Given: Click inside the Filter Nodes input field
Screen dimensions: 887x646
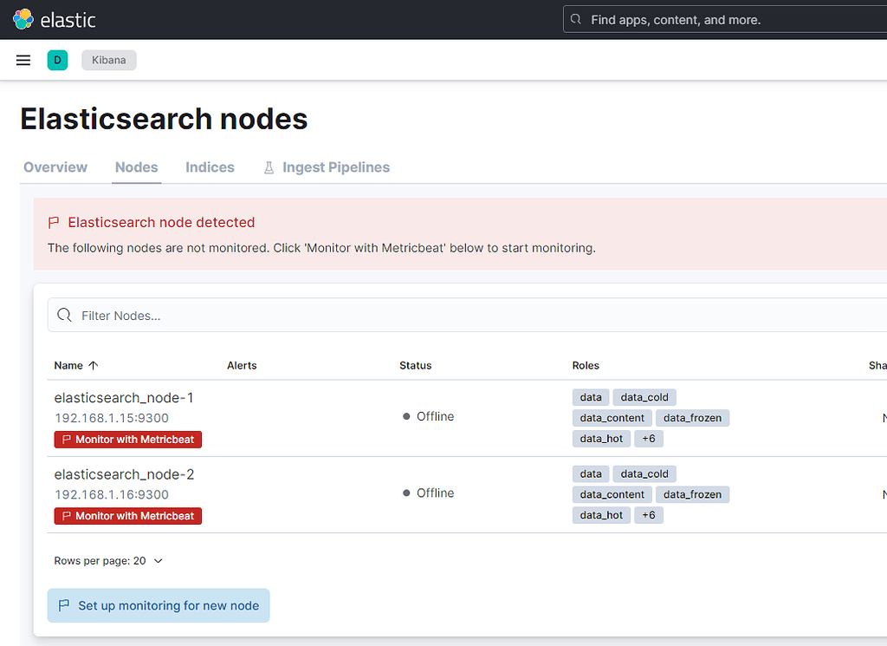Looking at the screenshot, I should pyautogui.click(x=260, y=315).
